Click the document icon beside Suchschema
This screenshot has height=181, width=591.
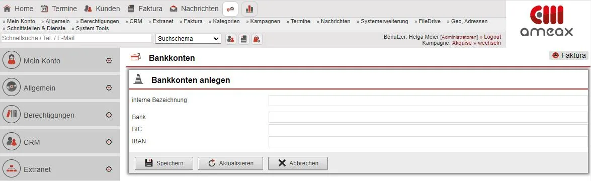[x=244, y=39]
